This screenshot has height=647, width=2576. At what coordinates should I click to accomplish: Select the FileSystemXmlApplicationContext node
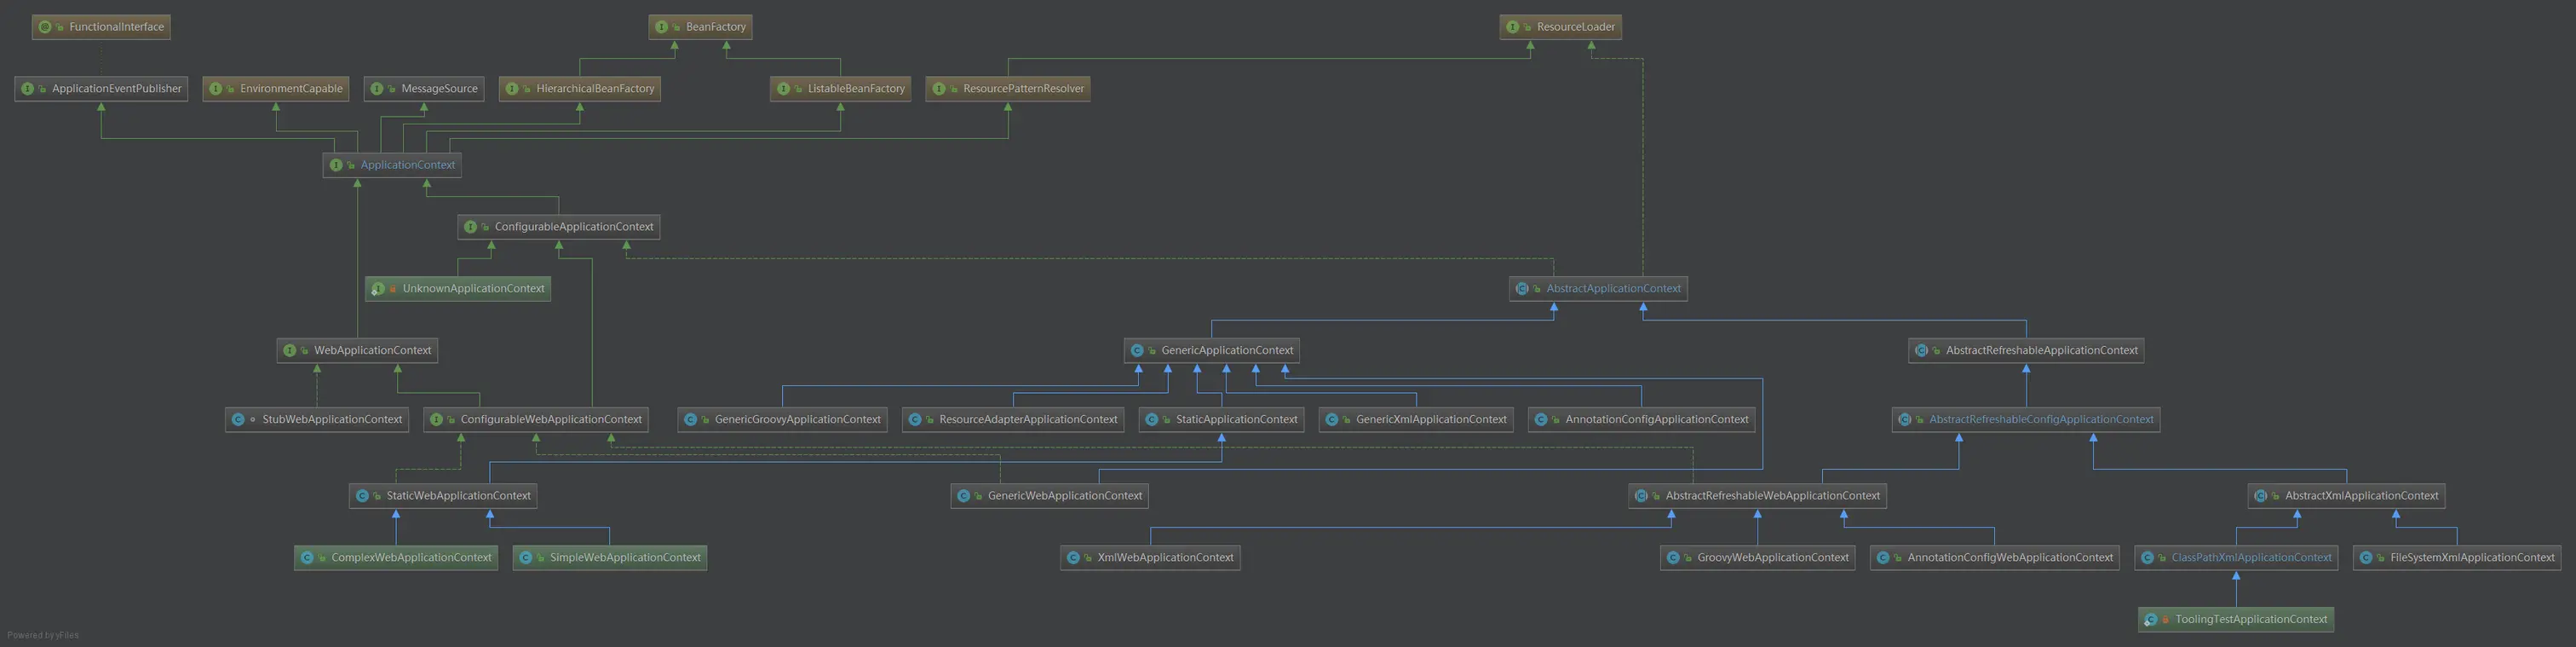click(2457, 558)
